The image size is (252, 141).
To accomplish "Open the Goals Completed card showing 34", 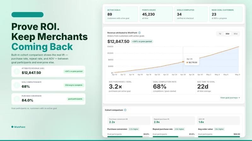I will tap(191, 14).
